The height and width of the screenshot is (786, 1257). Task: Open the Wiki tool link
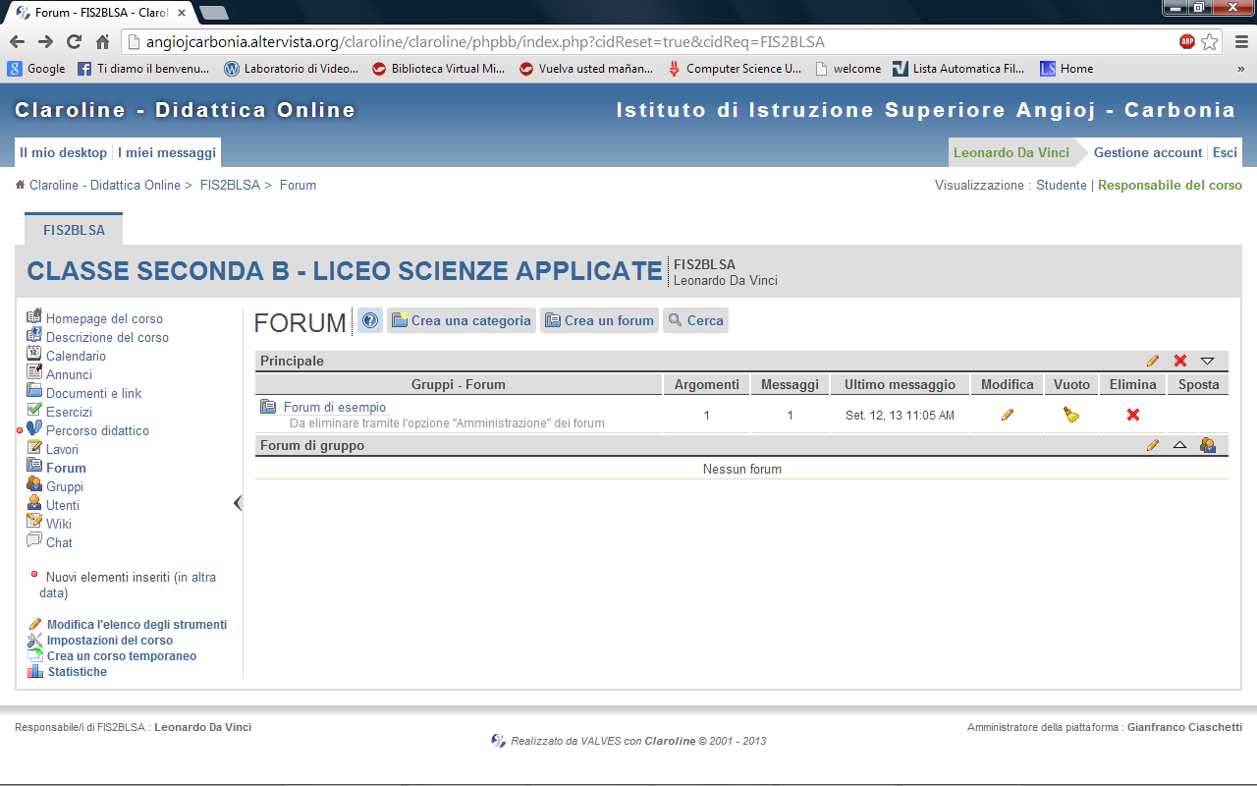click(59, 524)
